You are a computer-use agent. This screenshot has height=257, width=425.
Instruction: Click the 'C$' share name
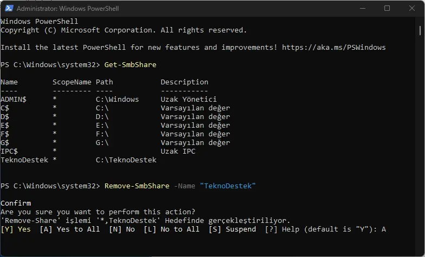tap(5, 108)
